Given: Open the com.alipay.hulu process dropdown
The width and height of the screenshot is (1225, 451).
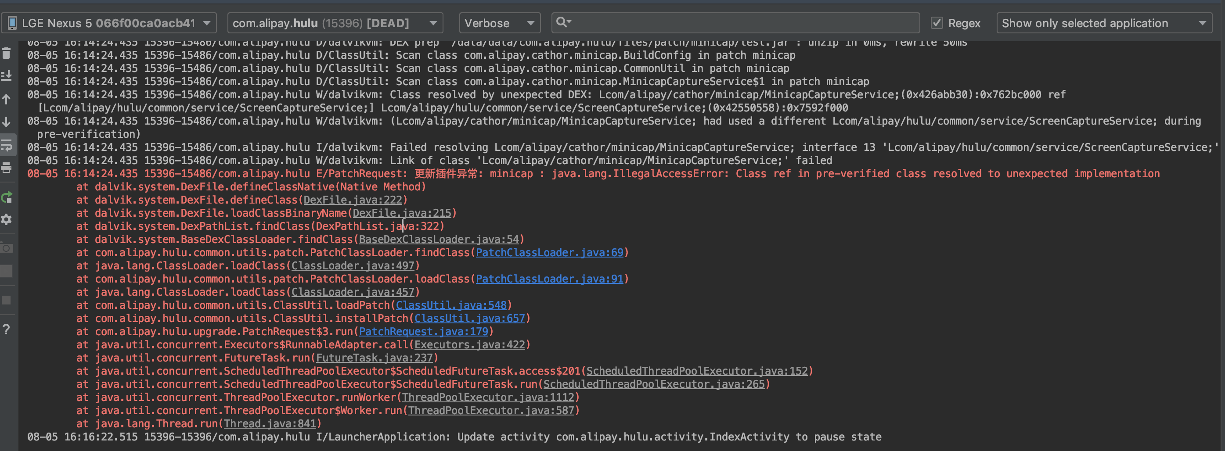Looking at the screenshot, I should (x=335, y=23).
